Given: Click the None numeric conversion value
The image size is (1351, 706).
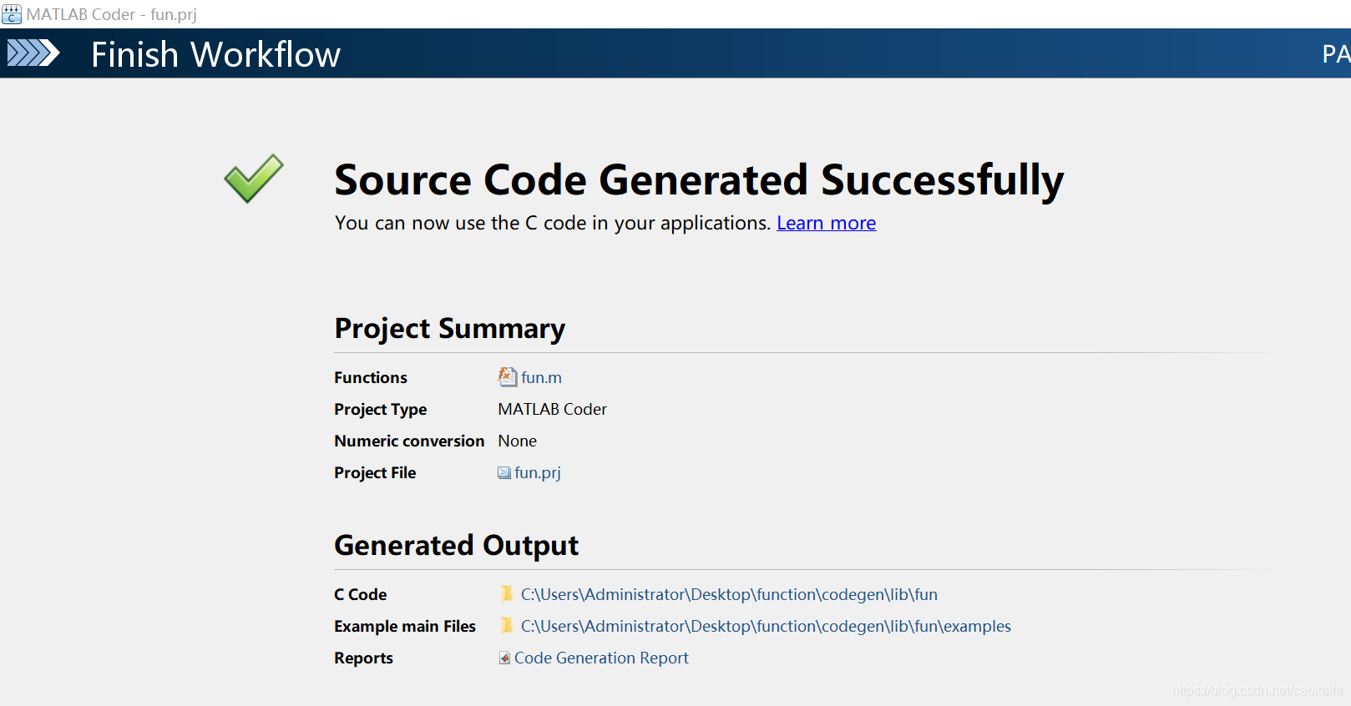Looking at the screenshot, I should click(x=517, y=441).
